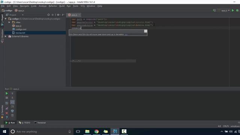Open the Code menu
240x135 pixels.
[34, 6]
